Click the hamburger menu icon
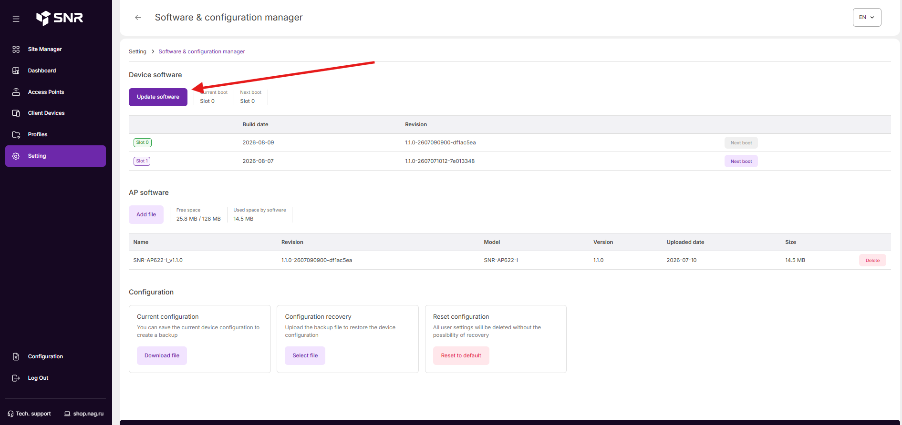The width and height of the screenshot is (902, 425). click(x=16, y=19)
